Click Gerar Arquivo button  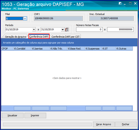pyautogui.click(x=104, y=124)
